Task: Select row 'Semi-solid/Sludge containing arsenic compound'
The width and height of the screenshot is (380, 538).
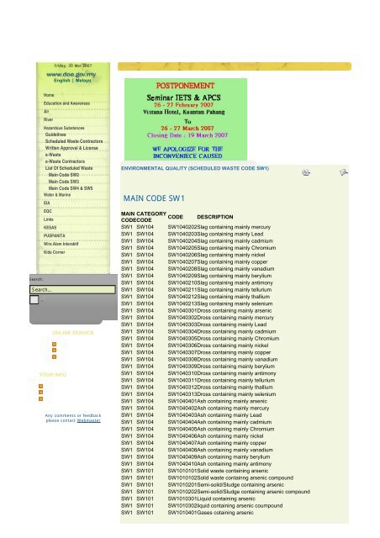Action: pyautogui.click(x=215, y=492)
